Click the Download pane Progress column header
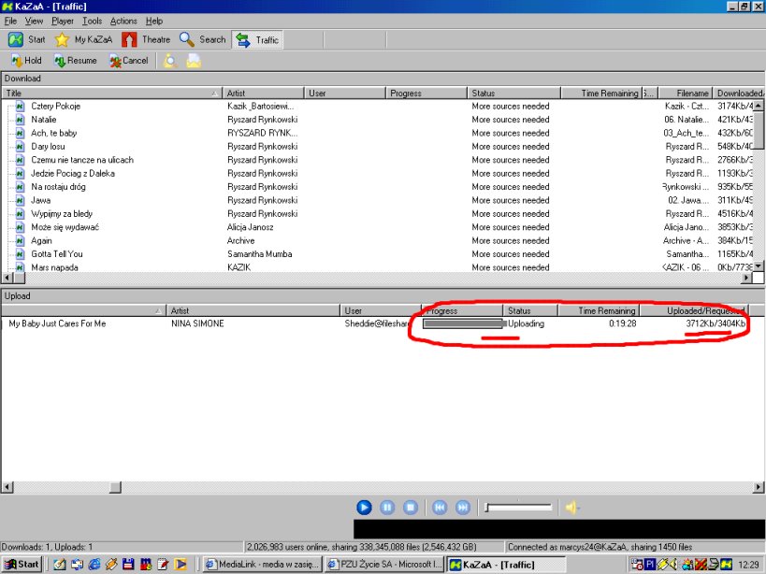766x574 pixels. 426,93
